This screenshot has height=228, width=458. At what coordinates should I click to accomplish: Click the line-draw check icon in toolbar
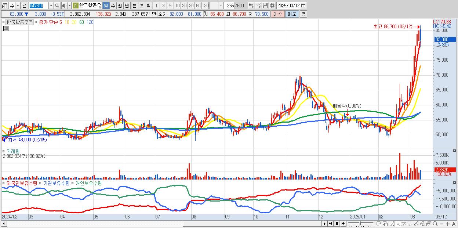point(258,6)
